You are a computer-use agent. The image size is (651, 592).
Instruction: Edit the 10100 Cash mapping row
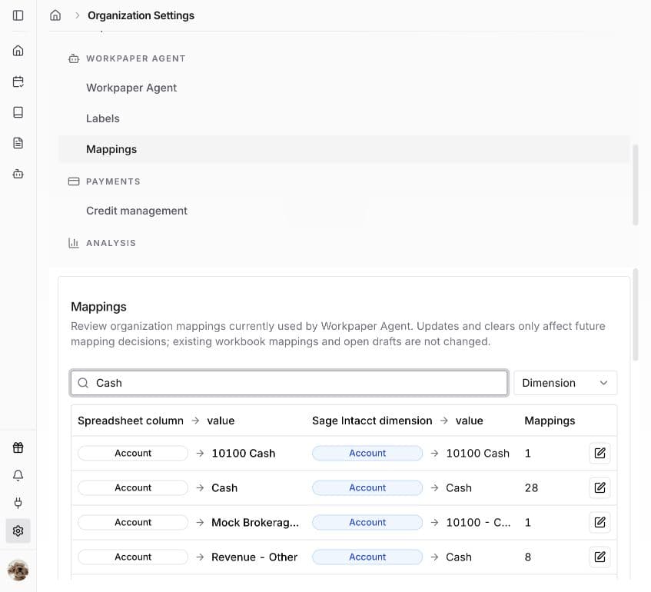click(600, 453)
